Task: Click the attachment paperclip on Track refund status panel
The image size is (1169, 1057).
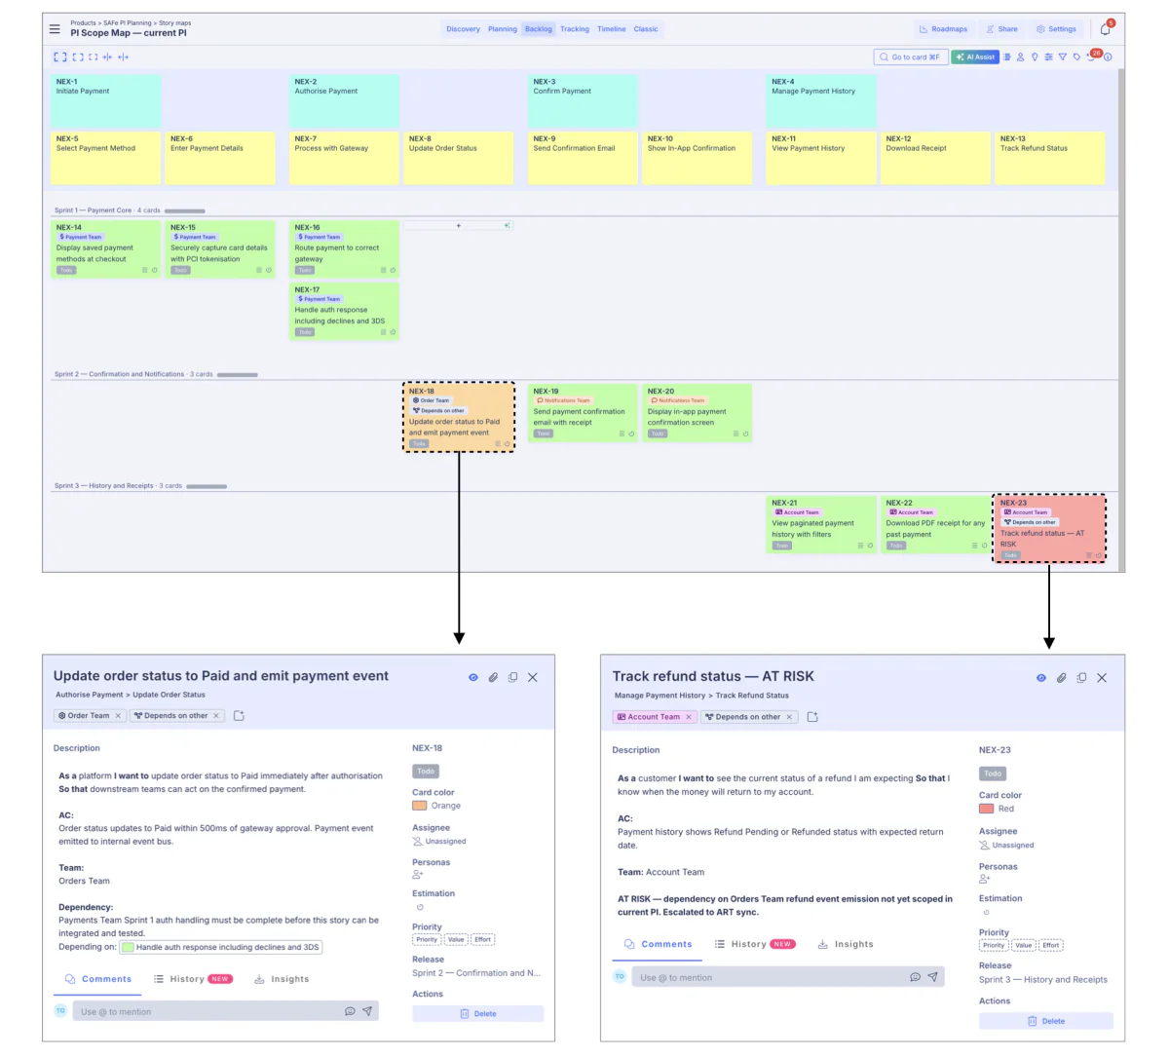Action: click(x=1062, y=678)
